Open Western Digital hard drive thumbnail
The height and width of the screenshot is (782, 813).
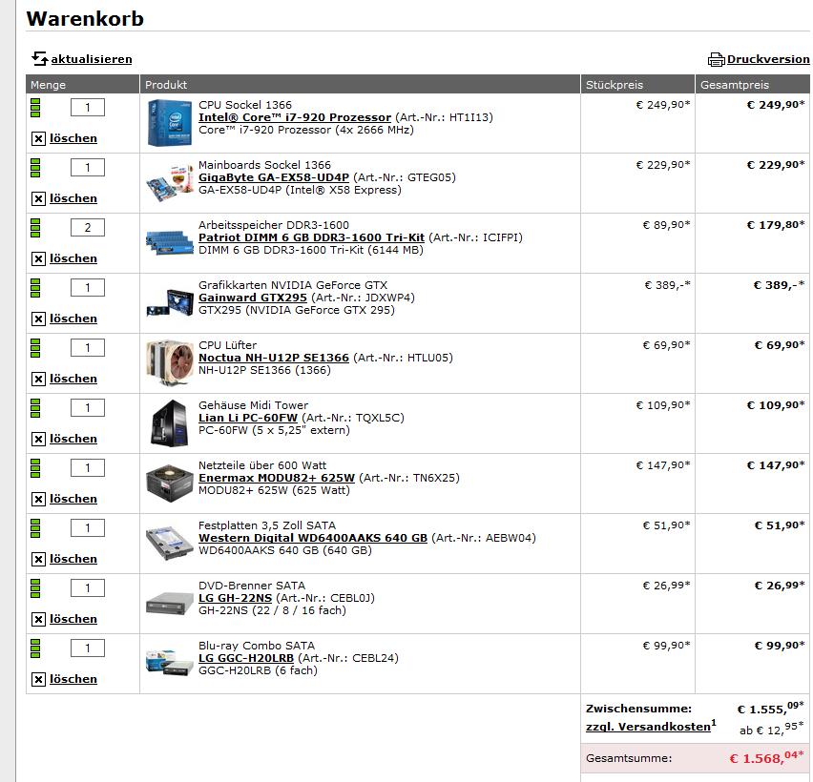[170, 543]
